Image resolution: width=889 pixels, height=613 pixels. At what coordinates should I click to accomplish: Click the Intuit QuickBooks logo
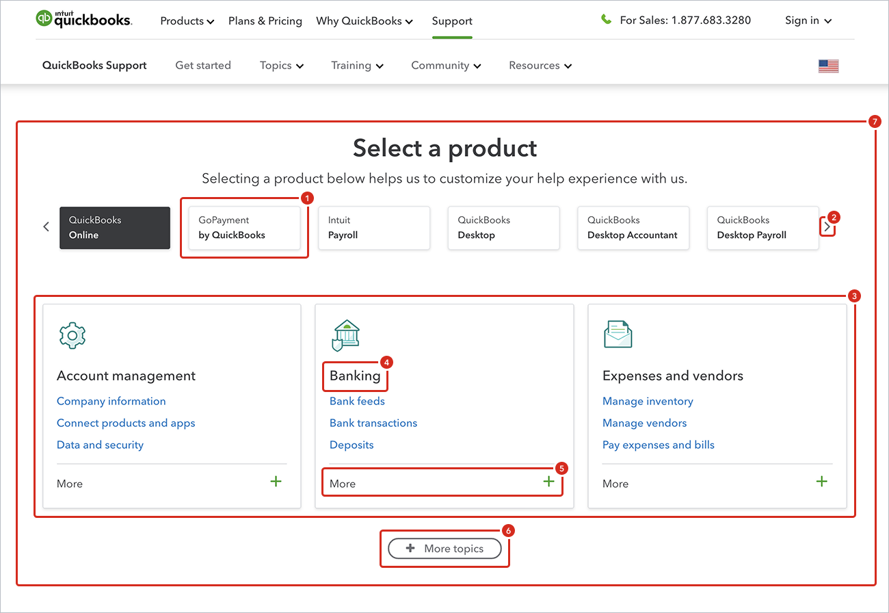click(84, 19)
